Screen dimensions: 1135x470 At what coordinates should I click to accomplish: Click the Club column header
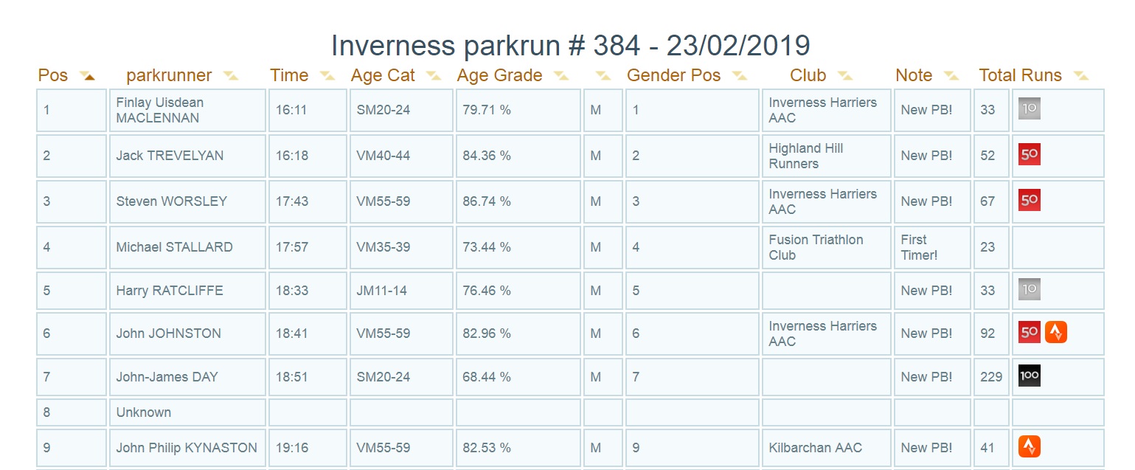[x=808, y=75]
